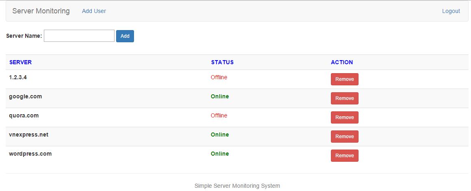Click the ACTION column header
This screenshot has height=191, width=471.
(342, 62)
